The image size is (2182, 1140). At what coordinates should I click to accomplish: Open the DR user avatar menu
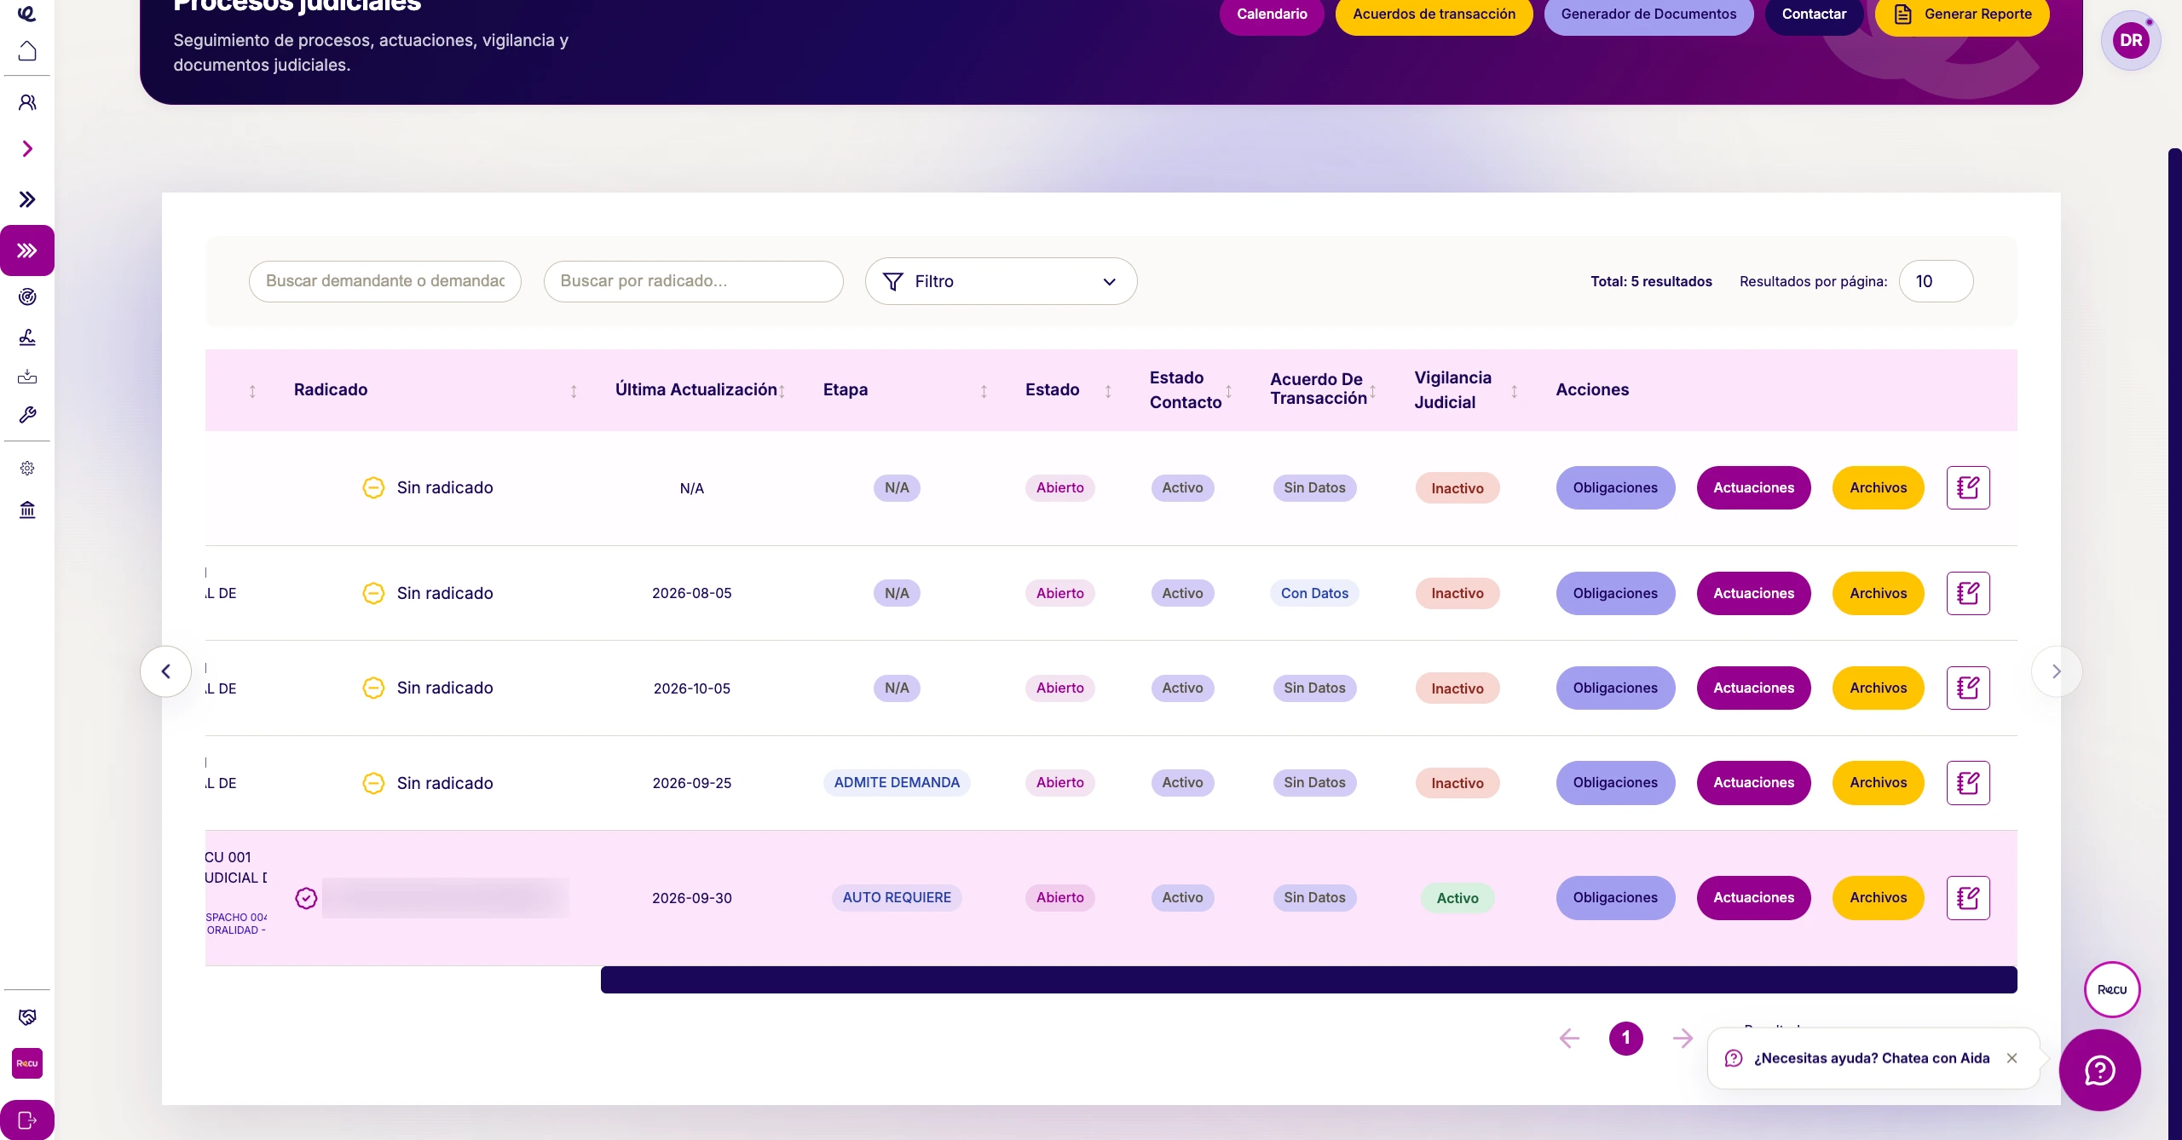click(x=2131, y=40)
